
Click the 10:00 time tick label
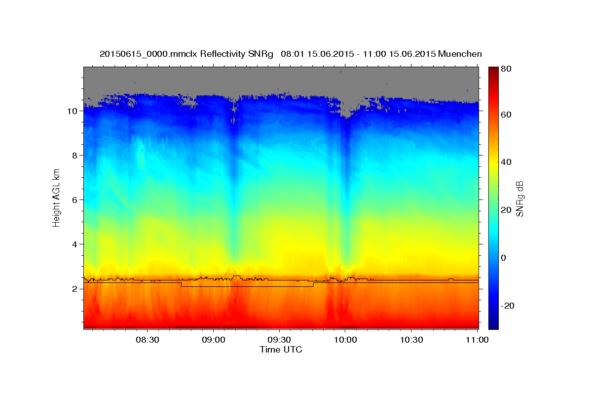[345, 340]
